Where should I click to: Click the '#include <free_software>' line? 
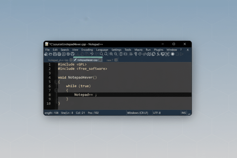(x=82, y=69)
